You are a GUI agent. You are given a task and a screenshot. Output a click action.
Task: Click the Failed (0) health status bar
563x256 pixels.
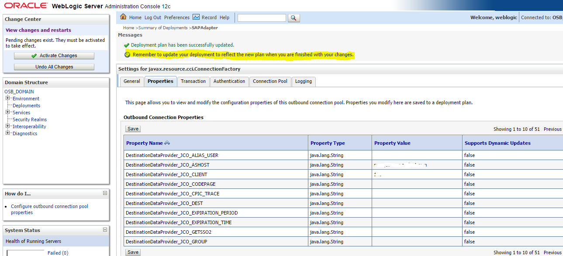click(58, 253)
